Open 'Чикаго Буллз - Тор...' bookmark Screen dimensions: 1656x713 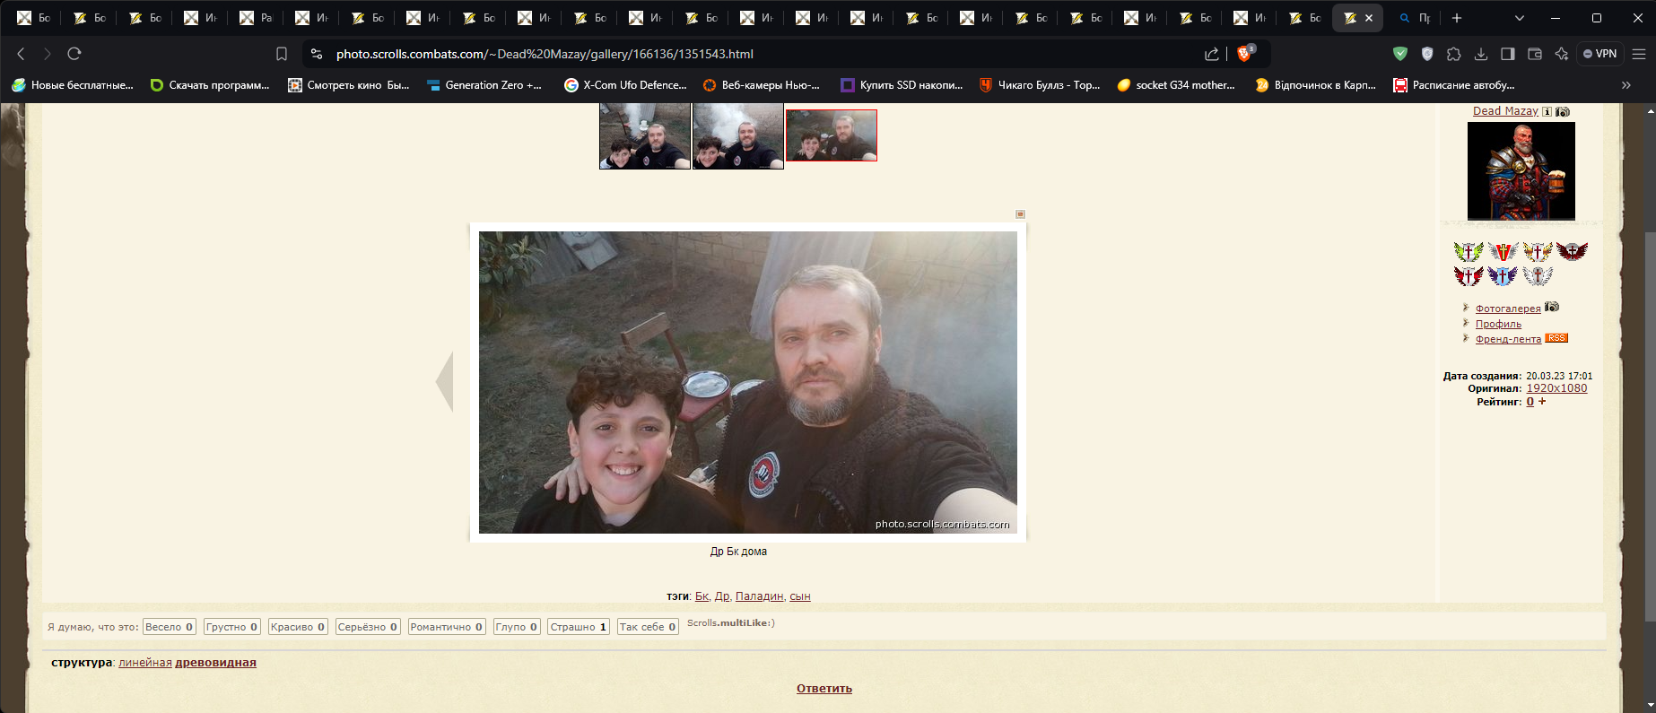coord(1040,85)
